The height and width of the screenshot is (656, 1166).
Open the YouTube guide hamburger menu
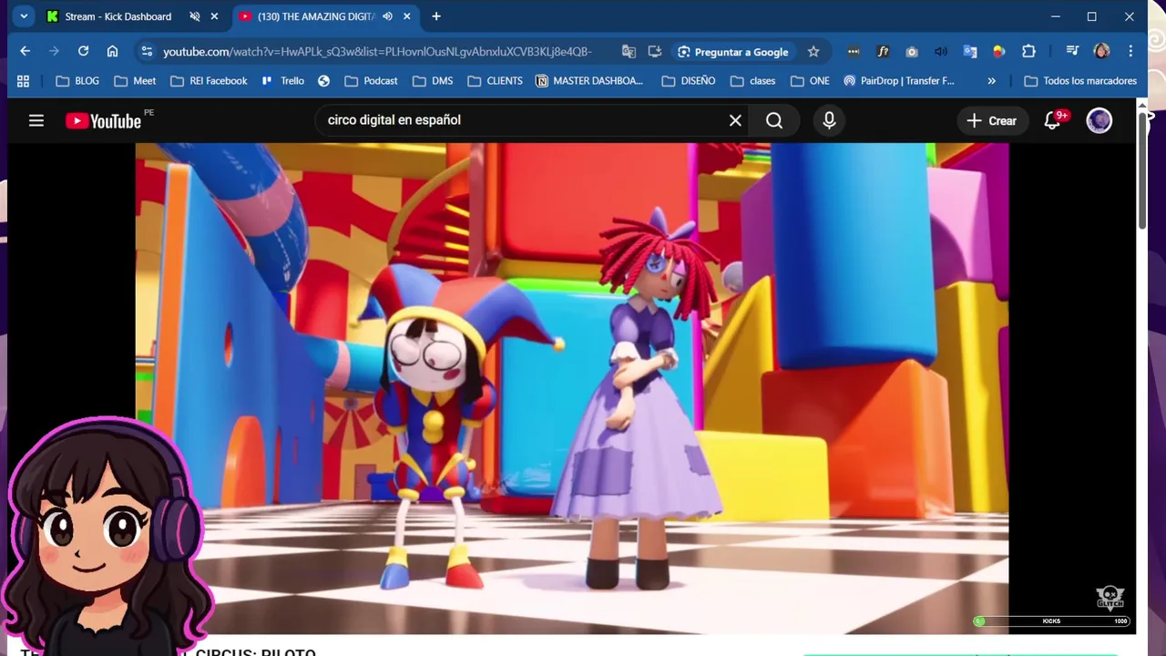36,120
